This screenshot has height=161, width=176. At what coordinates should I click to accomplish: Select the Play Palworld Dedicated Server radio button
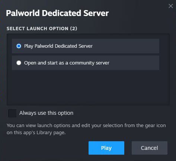(19, 46)
